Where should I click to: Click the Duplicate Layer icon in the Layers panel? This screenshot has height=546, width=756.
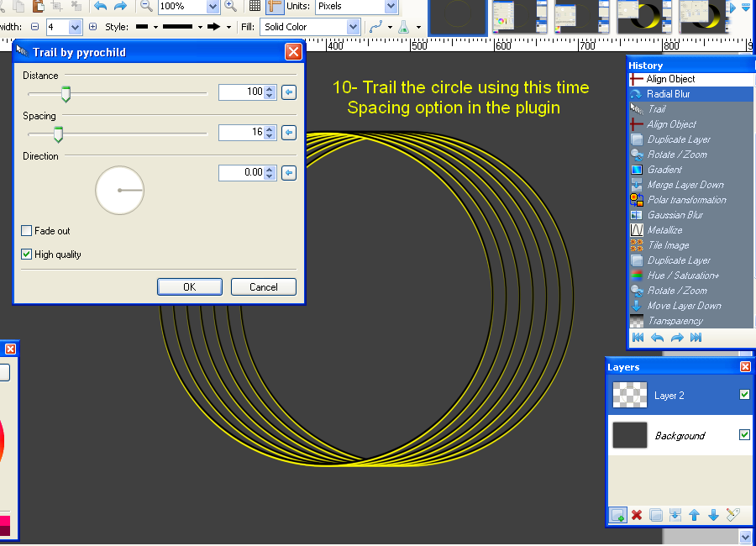656,515
